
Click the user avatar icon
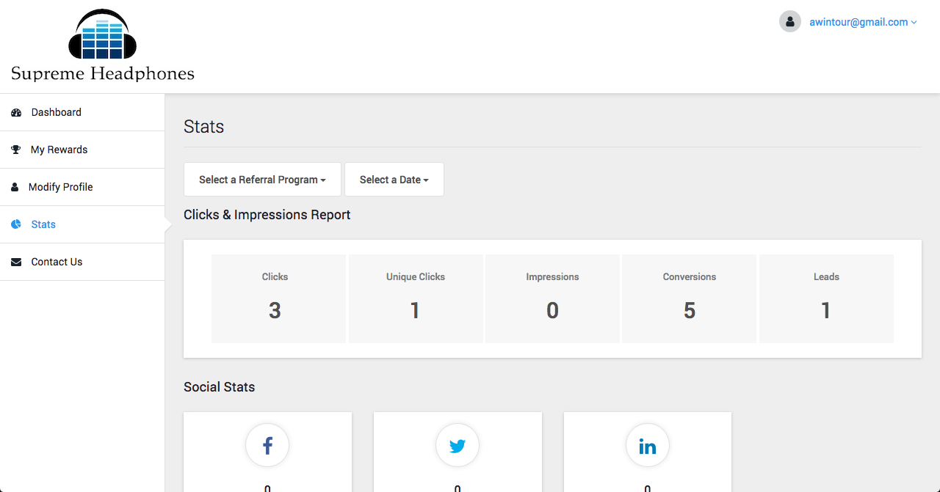pos(790,22)
